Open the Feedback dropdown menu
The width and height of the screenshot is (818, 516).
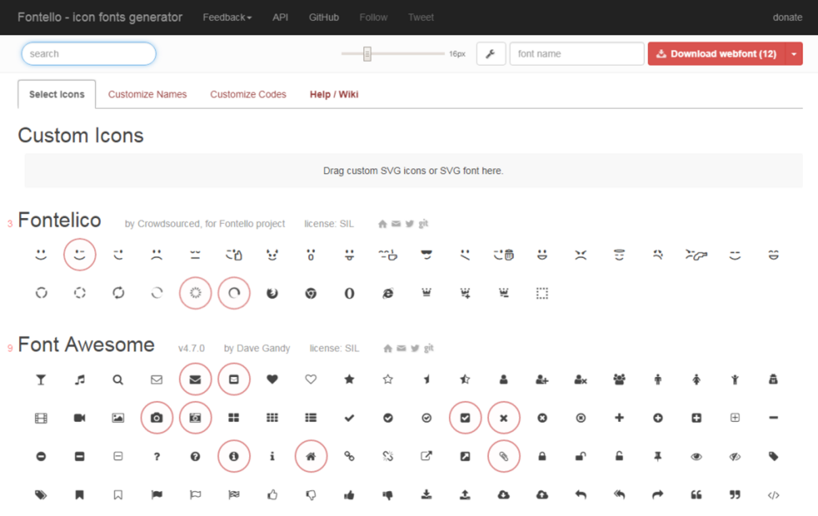click(227, 18)
